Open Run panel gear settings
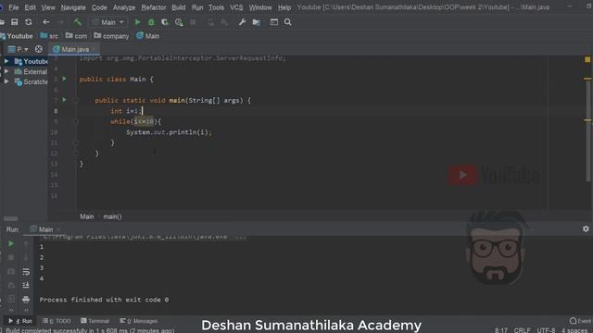 (x=586, y=228)
